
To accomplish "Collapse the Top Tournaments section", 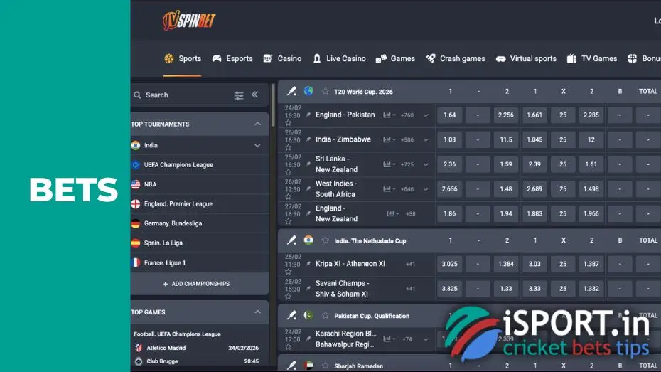I will pos(257,124).
